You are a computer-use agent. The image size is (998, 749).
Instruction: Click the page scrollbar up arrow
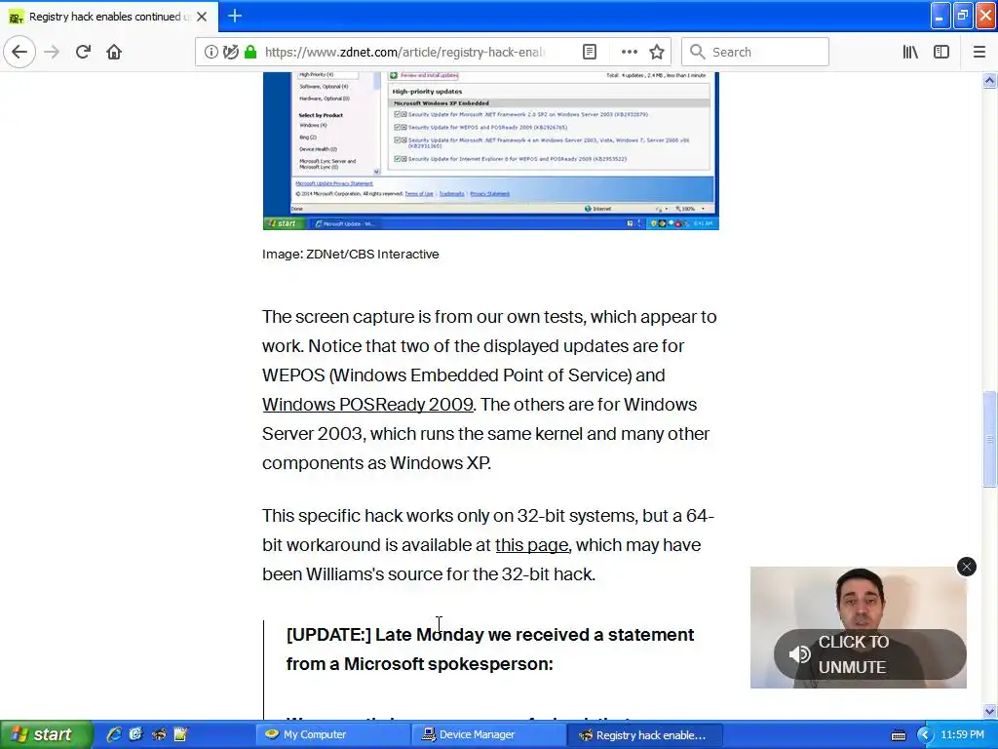click(x=990, y=80)
